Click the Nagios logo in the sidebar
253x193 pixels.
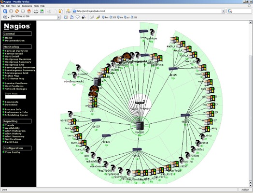tap(17, 26)
